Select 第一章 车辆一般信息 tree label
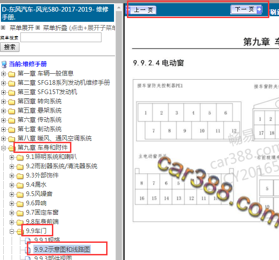The image size is (279, 260). click(45, 73)
